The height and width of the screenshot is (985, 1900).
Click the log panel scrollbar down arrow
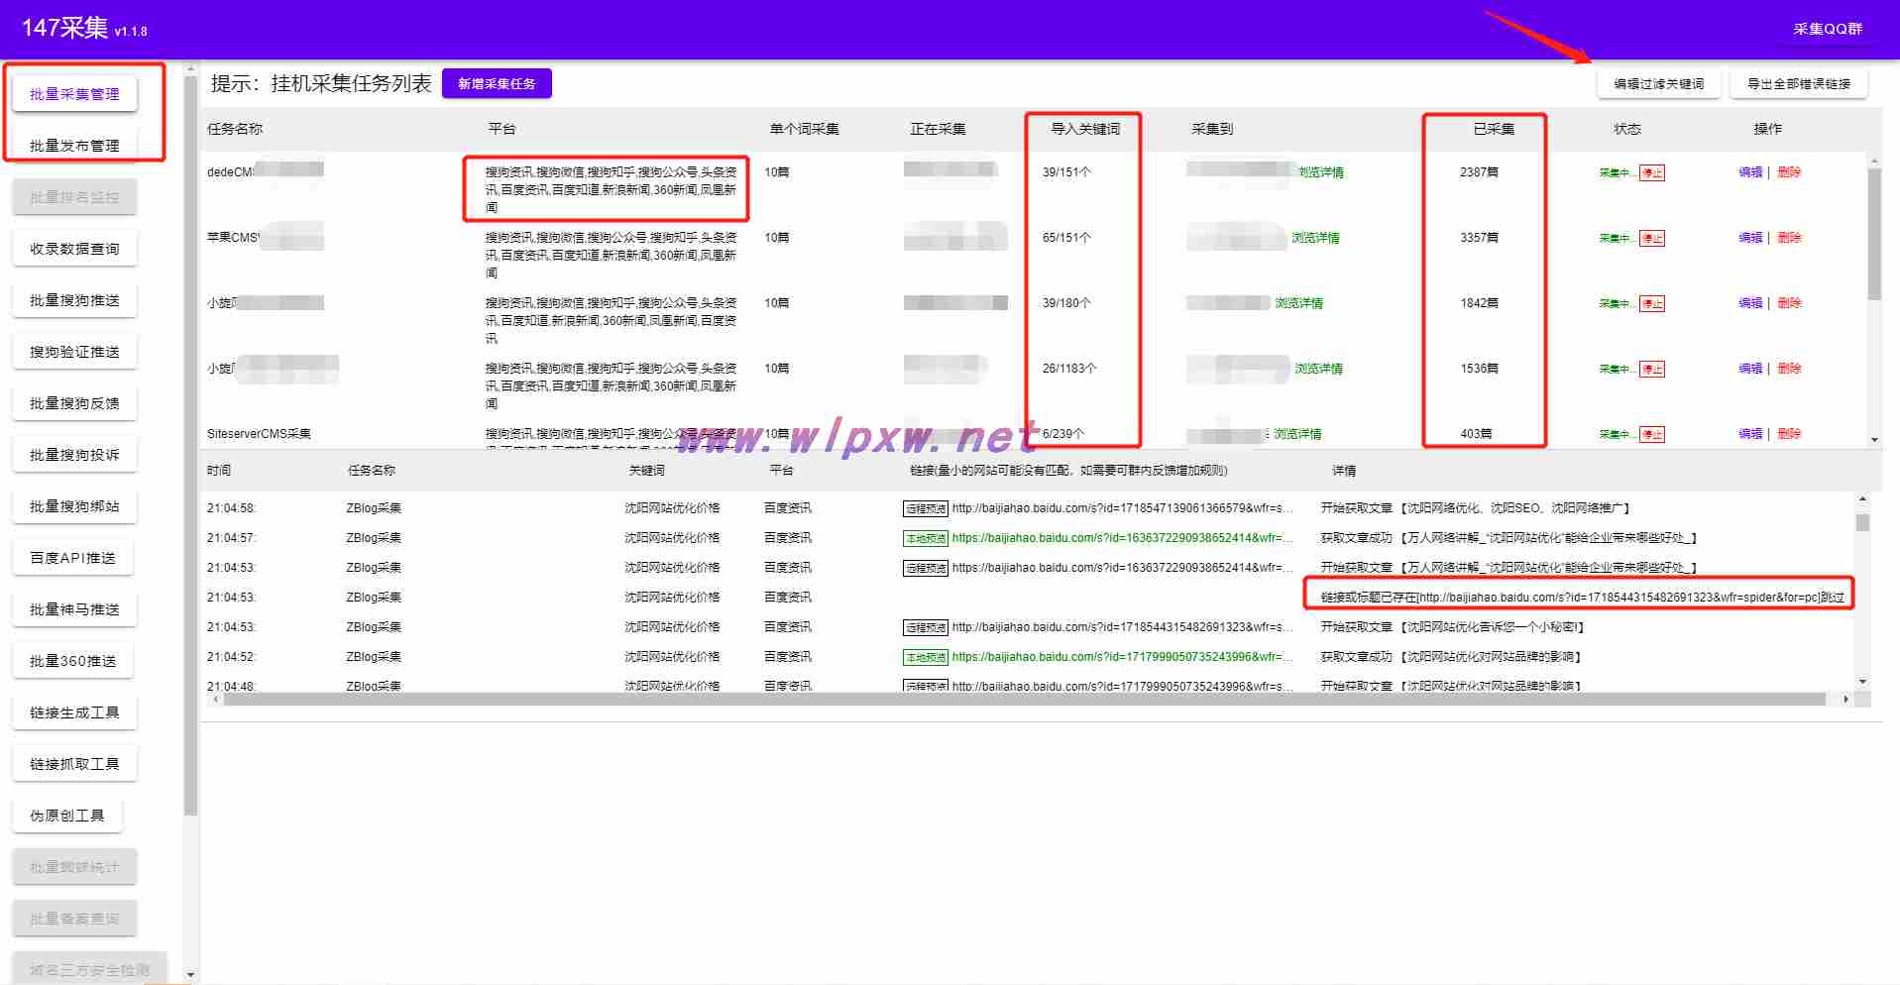pos(1862,682)
